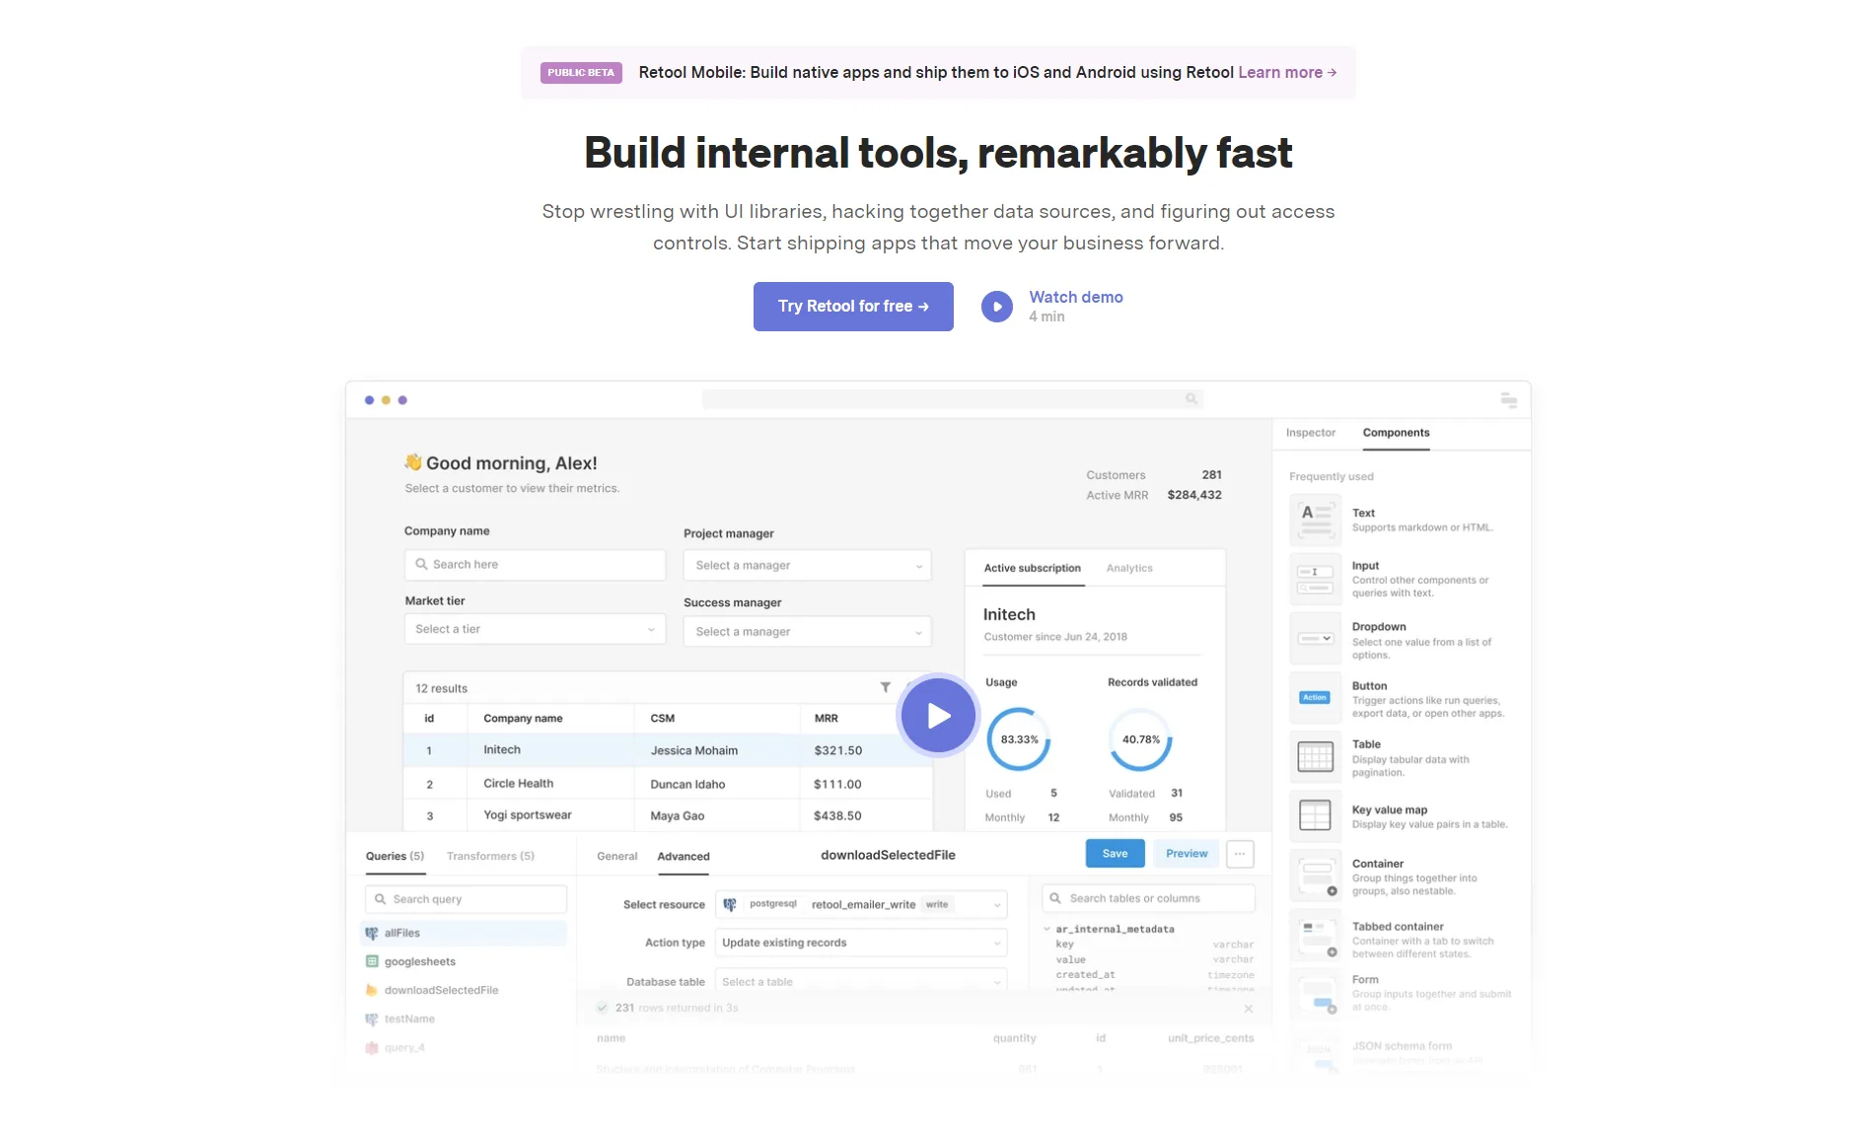
Task: Click Search tables or columns field
Action: tap(1148, 898)
